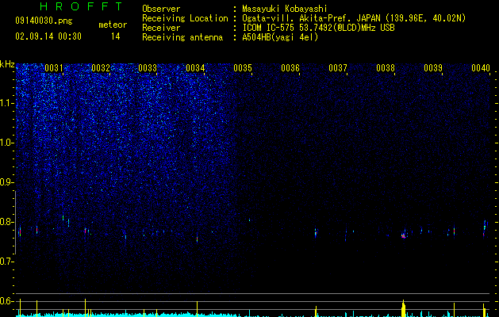Click the Receiving Location label

click(x=185, y=18)
